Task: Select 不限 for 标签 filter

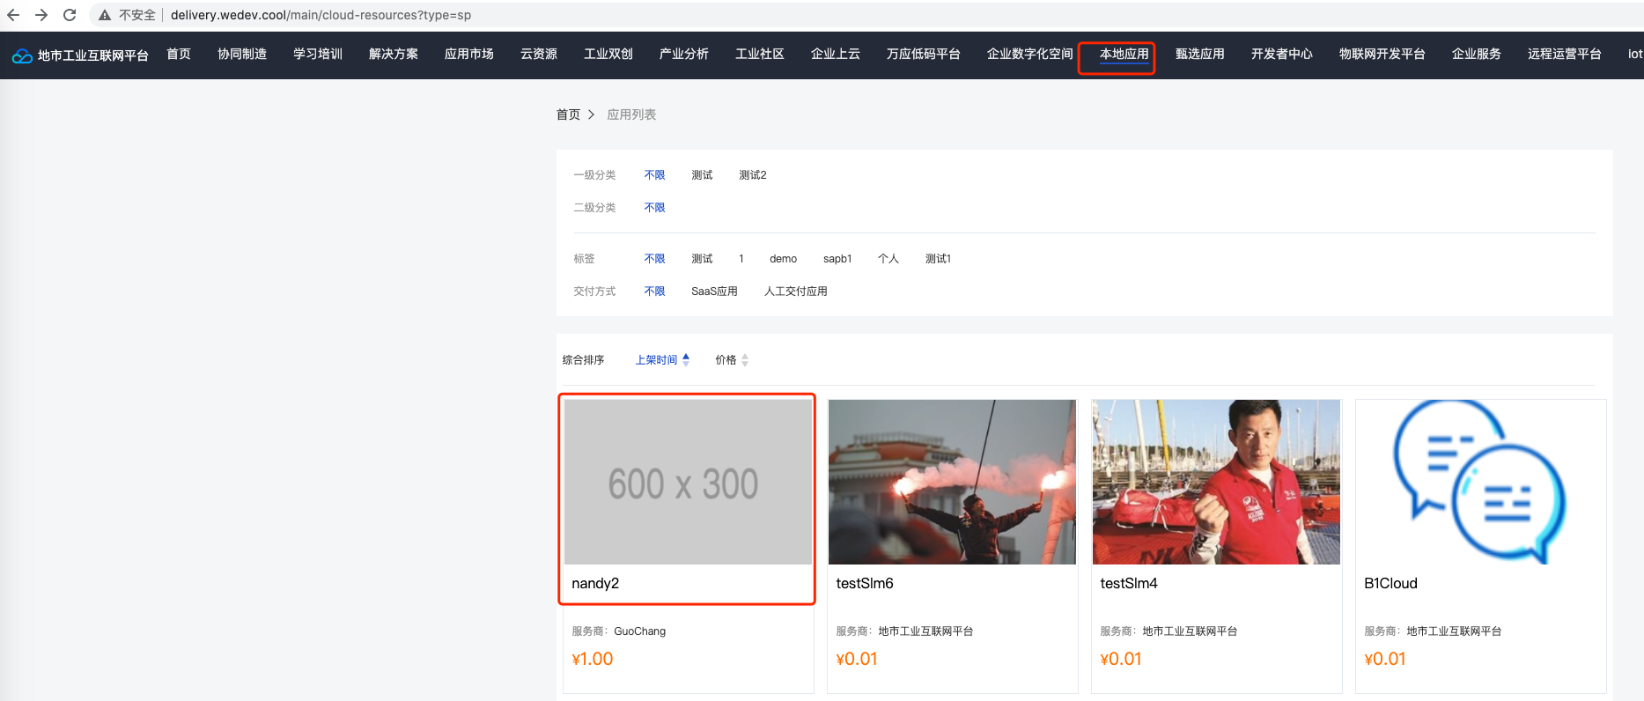Action: tap(654, 259)
